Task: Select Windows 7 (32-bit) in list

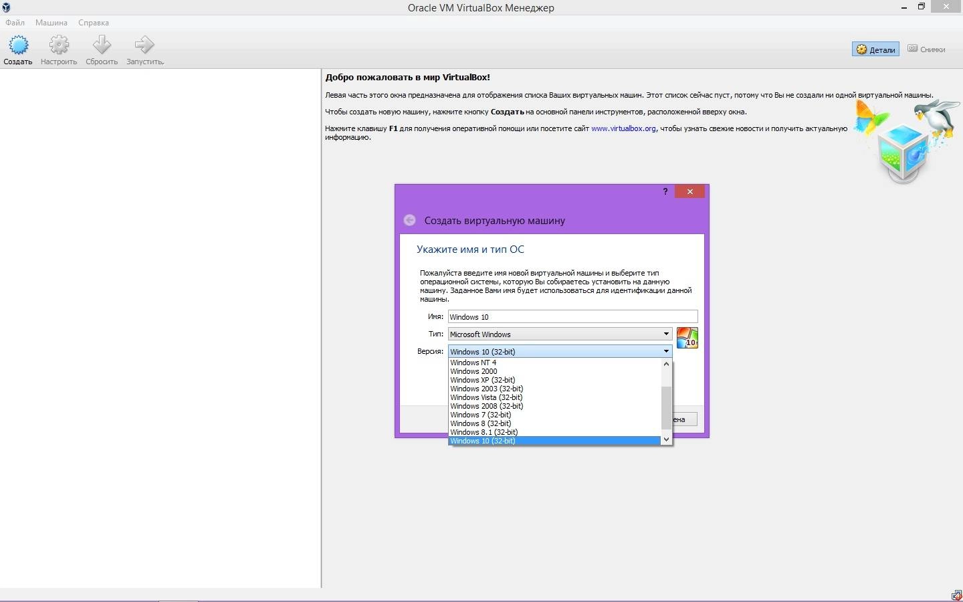Action: (554, 415)
